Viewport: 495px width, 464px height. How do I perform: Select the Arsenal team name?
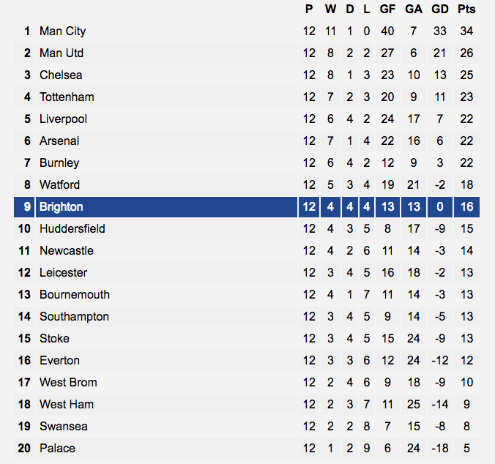click(x=59, y=141)
